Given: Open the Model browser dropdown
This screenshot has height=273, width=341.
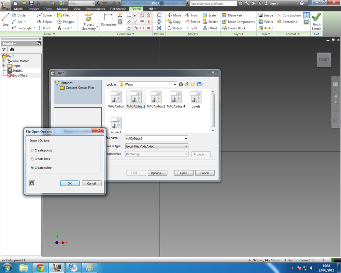Looking at the screenshot, I should (9, 43).
